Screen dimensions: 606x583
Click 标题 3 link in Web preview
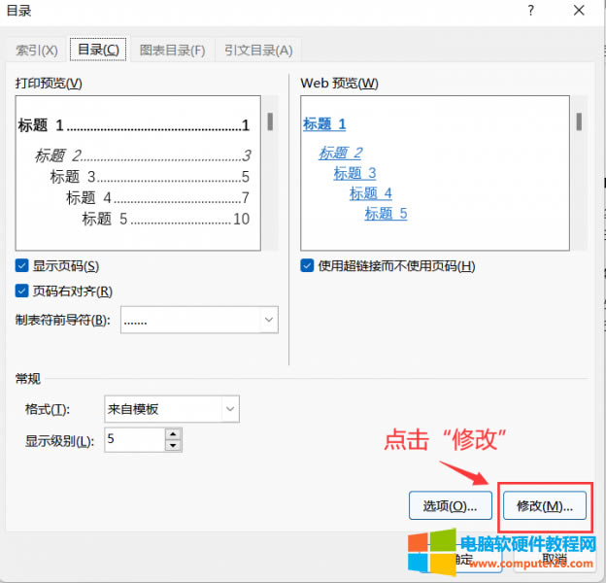[354, 173]
